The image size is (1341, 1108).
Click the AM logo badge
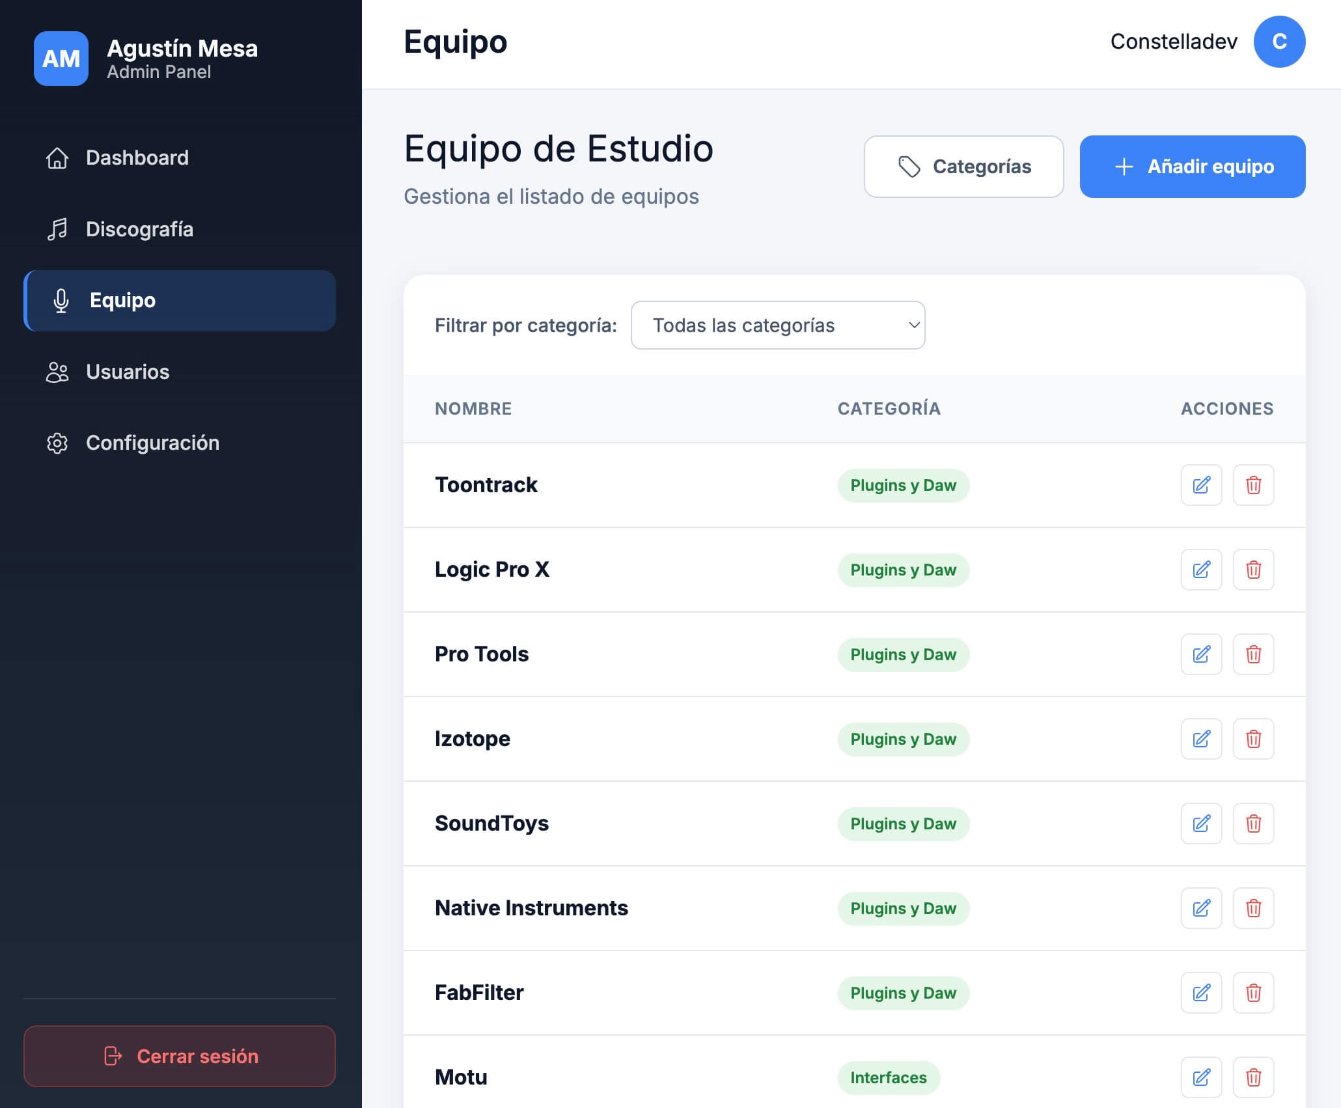pyautogui.click(x=61, y=59)
